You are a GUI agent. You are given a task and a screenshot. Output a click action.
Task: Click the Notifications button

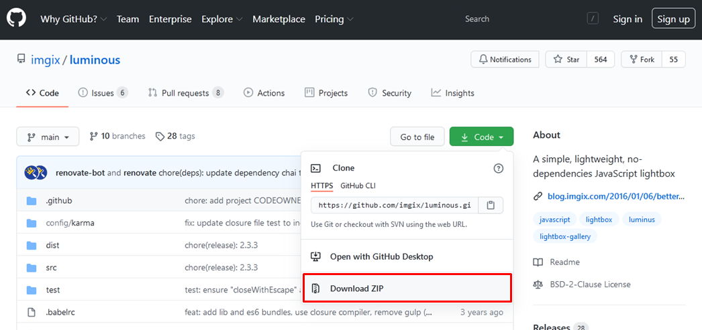click(x=505, y=60)
